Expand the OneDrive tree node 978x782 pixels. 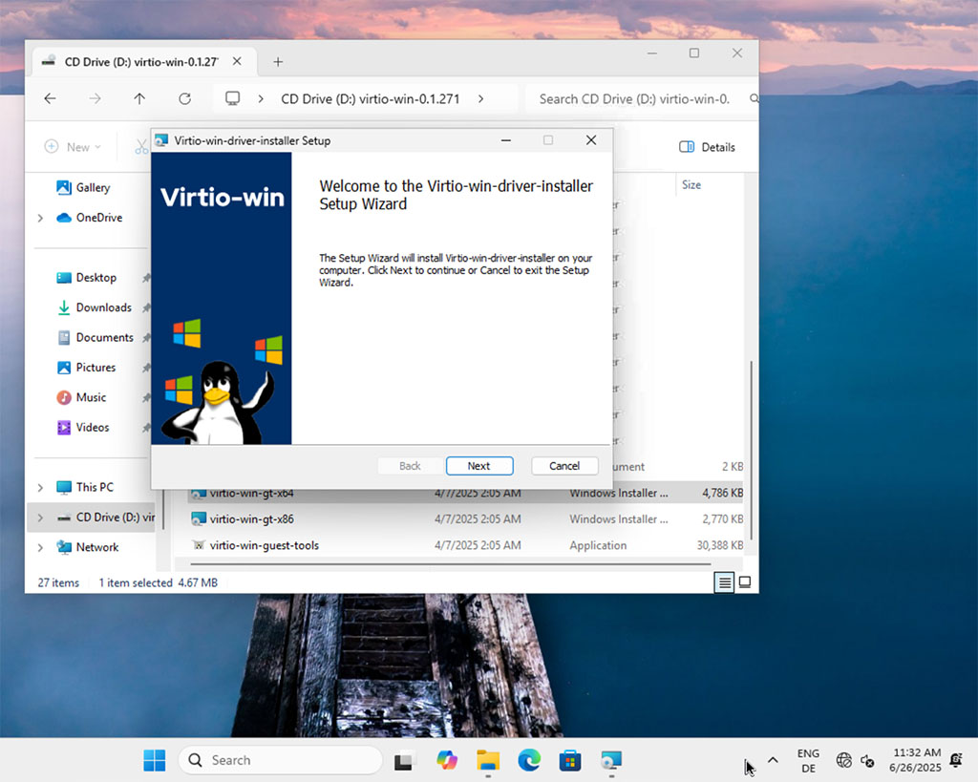[x=40, y=218]
